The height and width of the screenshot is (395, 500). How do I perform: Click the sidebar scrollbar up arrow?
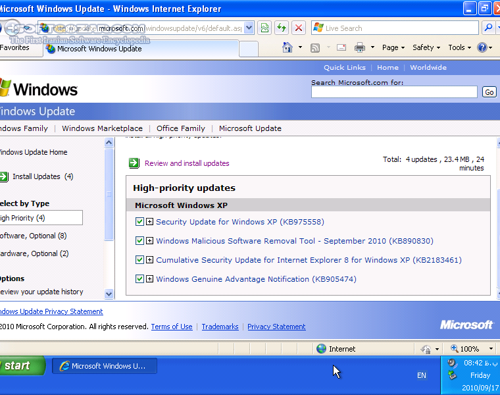[109, 142]
